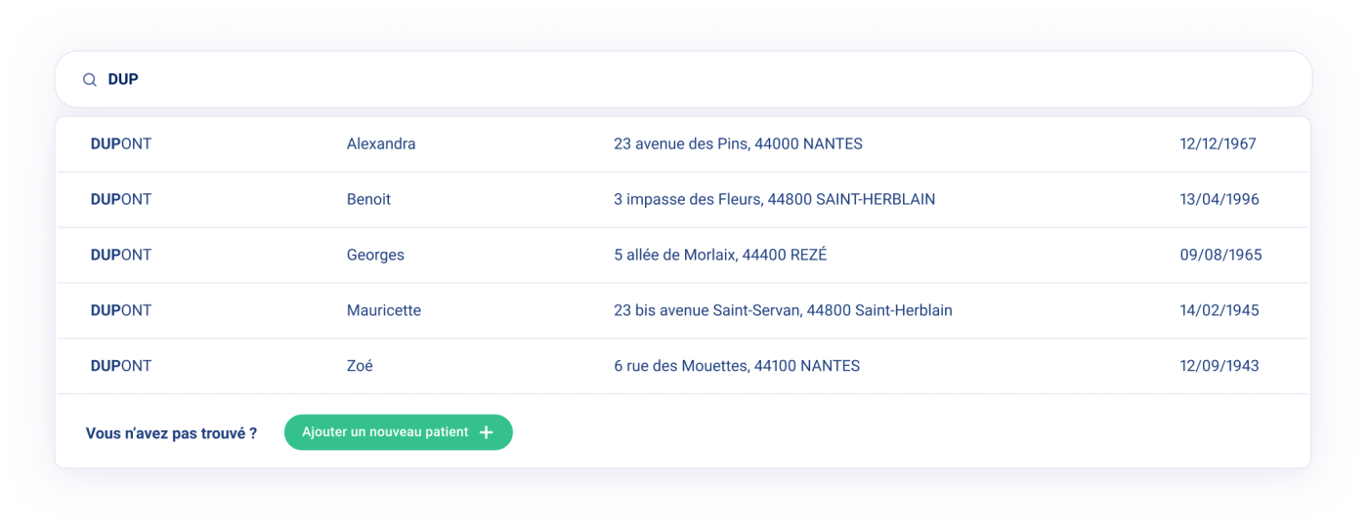Click address 5 allée de Morlaix
Image resolution: width=1368 pixels, height=527 pixels.
coord(720,255)
